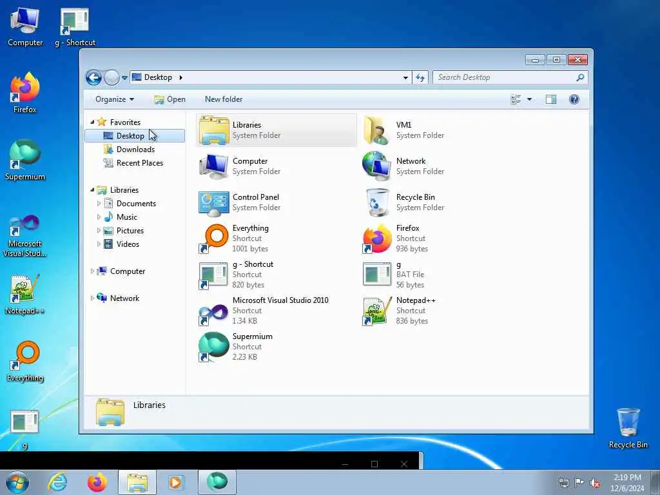This screenshot has width=660, height=495.
Task: Click the magnifier icon in the search box
Action: coord(581,77)
